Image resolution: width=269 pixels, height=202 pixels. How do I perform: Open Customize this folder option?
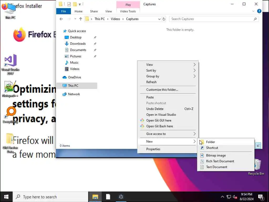[x=168, y=90]
